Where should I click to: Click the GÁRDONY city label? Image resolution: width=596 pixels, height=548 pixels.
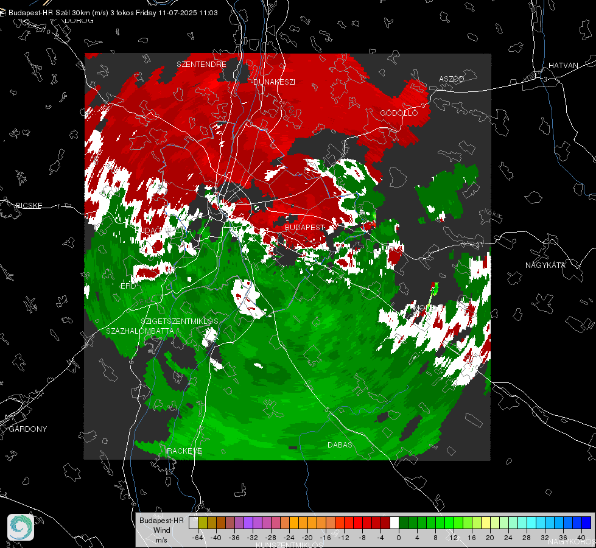point(28,429)
